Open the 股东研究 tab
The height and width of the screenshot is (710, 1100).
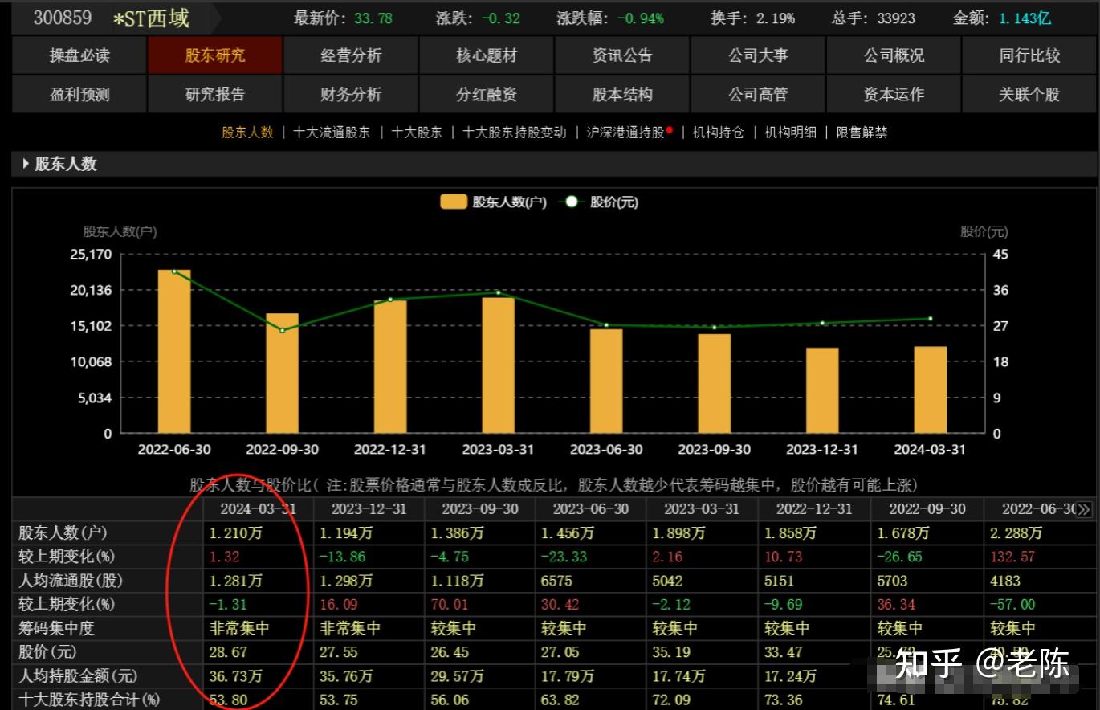tap(214, 55)
